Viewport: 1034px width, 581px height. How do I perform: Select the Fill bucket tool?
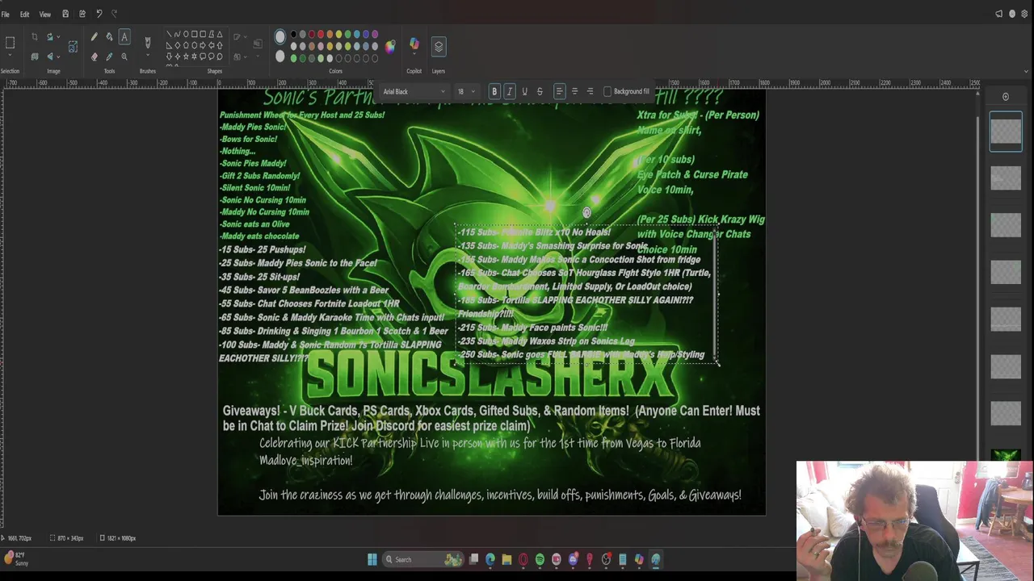pos(109,37)
